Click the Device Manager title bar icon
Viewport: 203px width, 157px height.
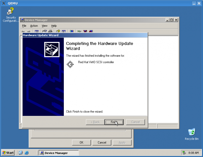[x=22, y=20]
